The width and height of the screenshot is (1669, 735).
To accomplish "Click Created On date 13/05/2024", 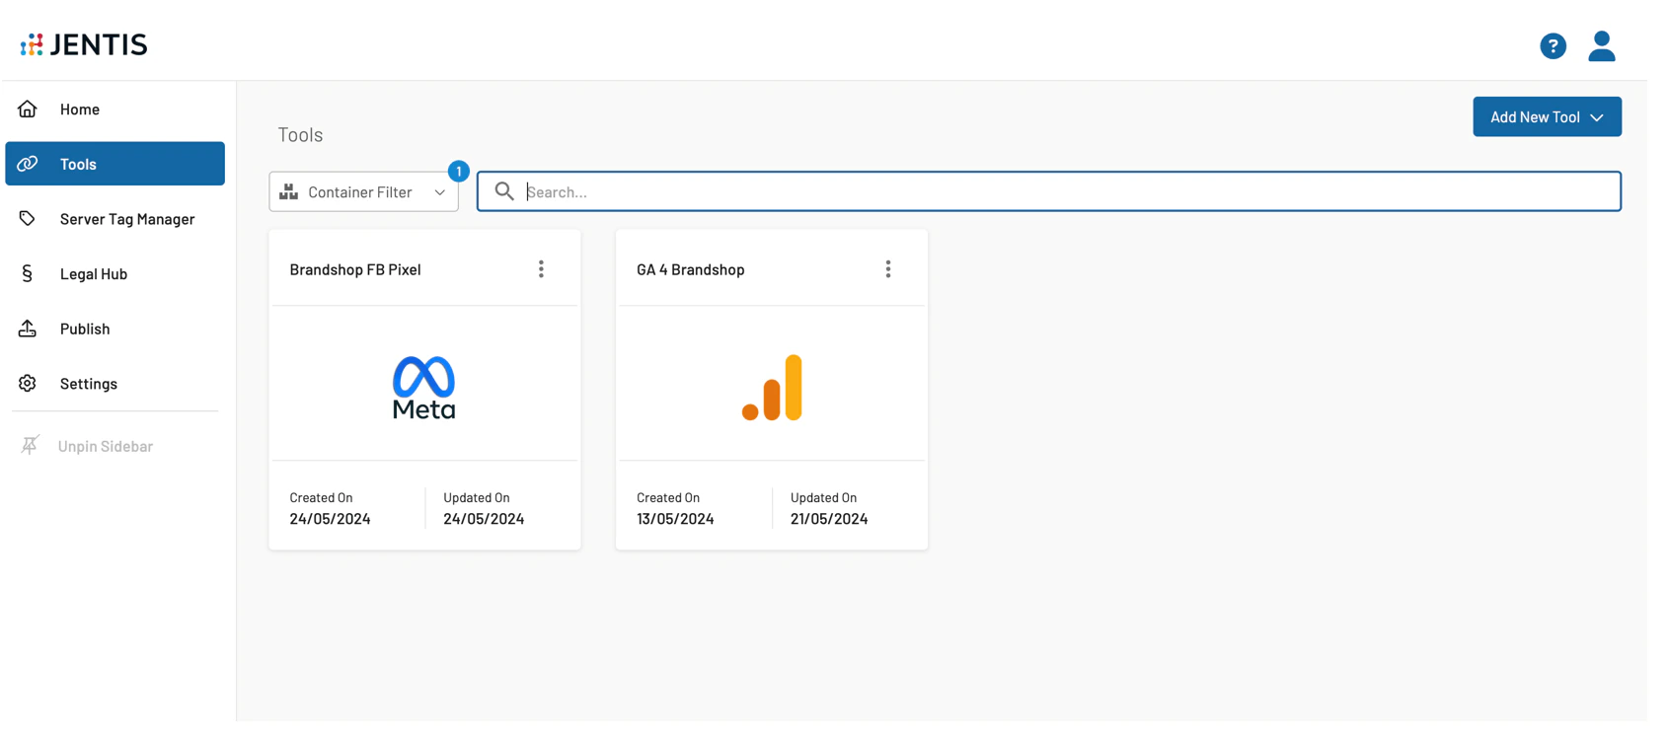I will point(675,519).
